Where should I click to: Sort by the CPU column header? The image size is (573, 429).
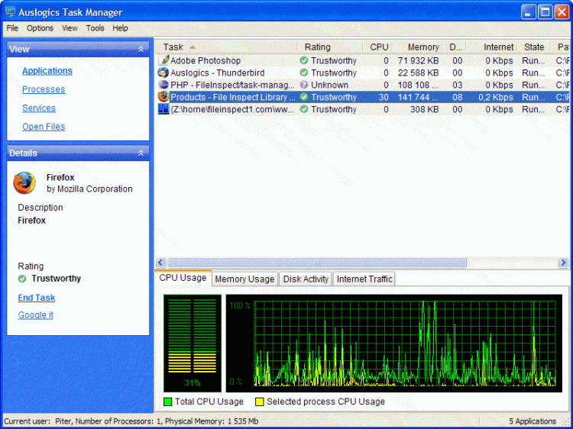pos(377,47)
